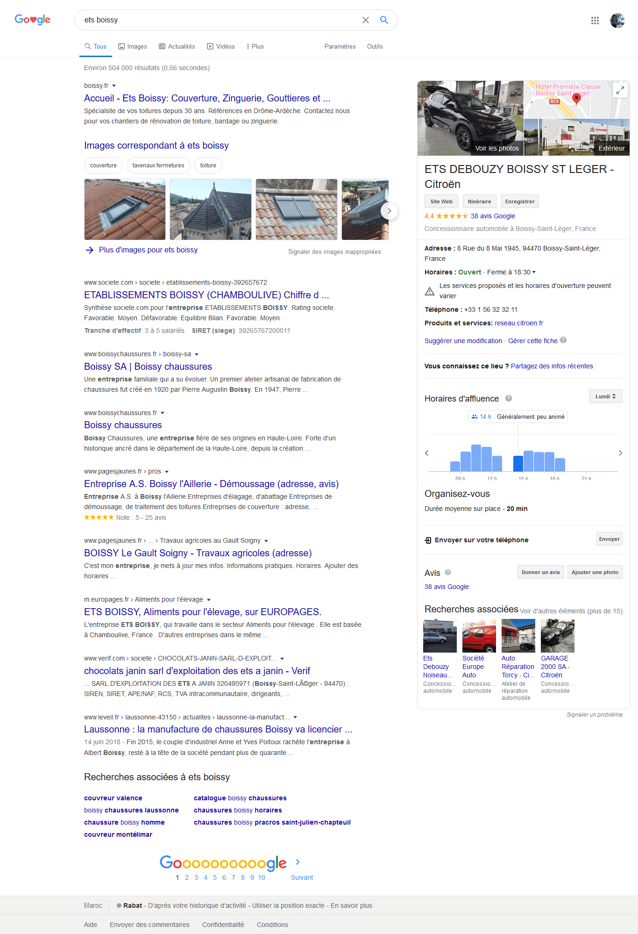Click the next arrow in image carousel

[390, 211]
